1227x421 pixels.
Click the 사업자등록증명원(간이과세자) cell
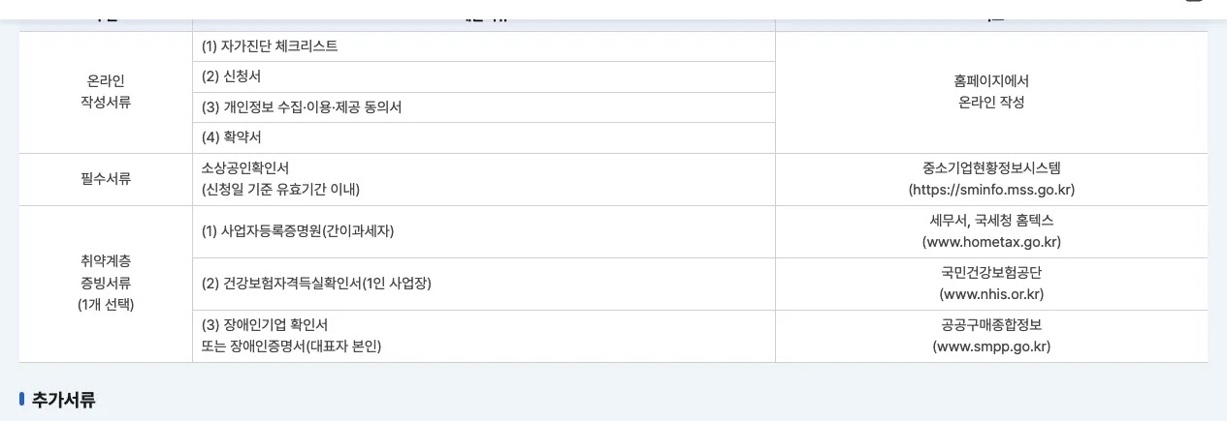pyautogui.click(x=484, y=231)
